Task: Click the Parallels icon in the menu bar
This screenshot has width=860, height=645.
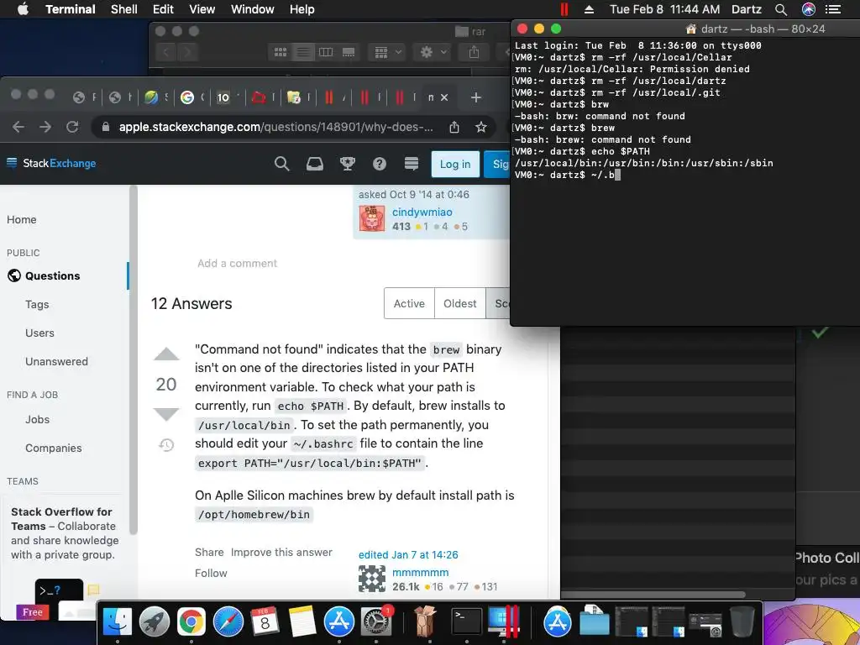Action: click(564, 9)
